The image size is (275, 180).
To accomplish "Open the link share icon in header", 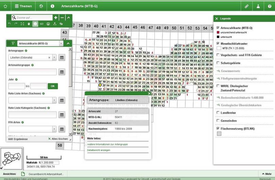I will pyautogui.click(x=247, y=6).
